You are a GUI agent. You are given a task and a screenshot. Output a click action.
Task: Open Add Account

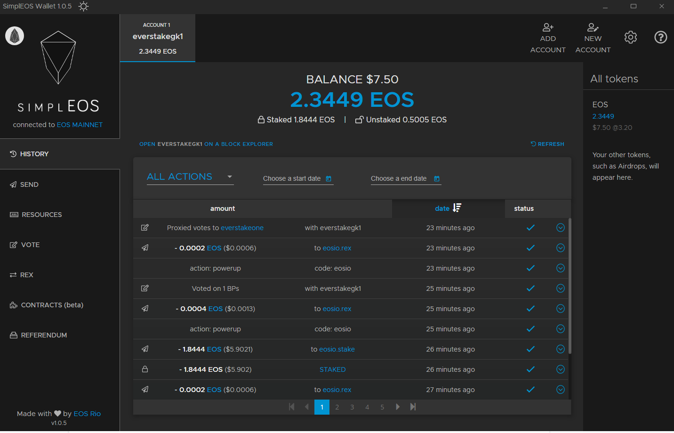tap(548, 38)
